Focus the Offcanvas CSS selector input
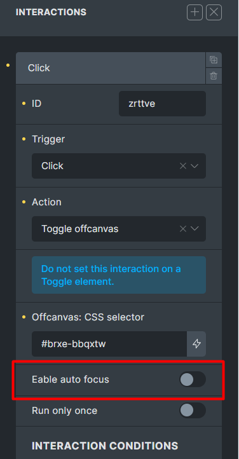Screen dimensions: 239x459 click(109, 344)
